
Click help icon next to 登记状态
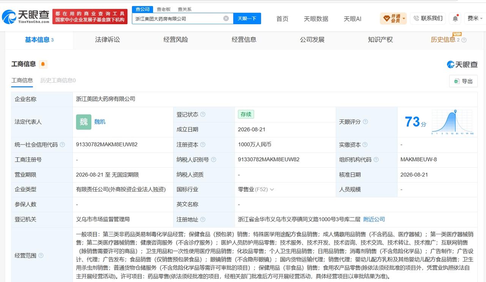click(x=203, y=114)
